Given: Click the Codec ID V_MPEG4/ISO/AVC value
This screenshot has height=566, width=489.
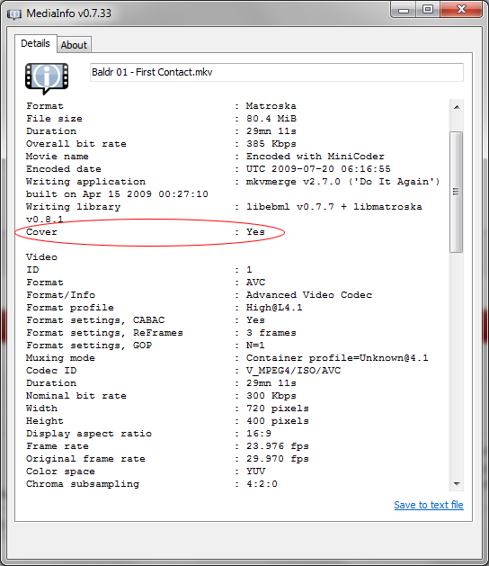Looking at the screenshot, I should click(x=294, y=371).
